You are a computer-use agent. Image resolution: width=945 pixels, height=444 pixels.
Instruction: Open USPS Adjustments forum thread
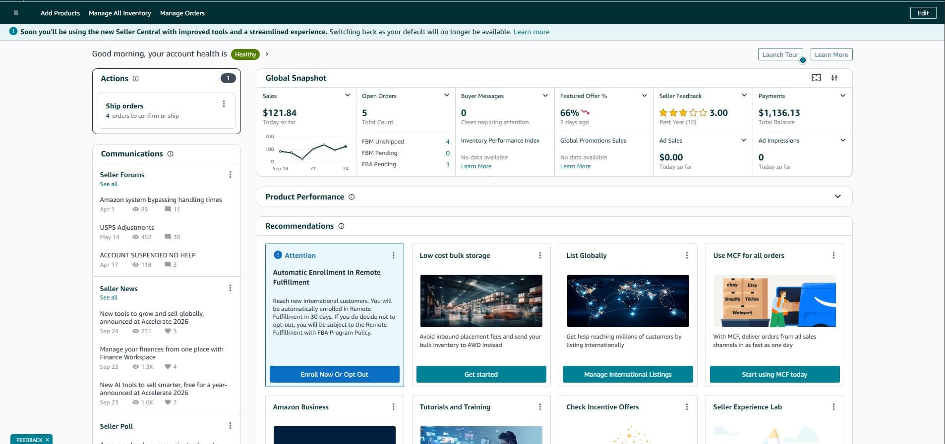pyautogui.click(x=127, y=228)
